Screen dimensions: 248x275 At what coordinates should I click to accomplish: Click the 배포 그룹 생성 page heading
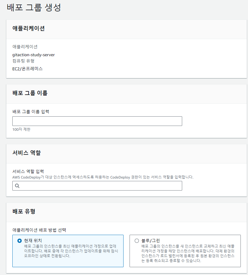tap(34, 8)
